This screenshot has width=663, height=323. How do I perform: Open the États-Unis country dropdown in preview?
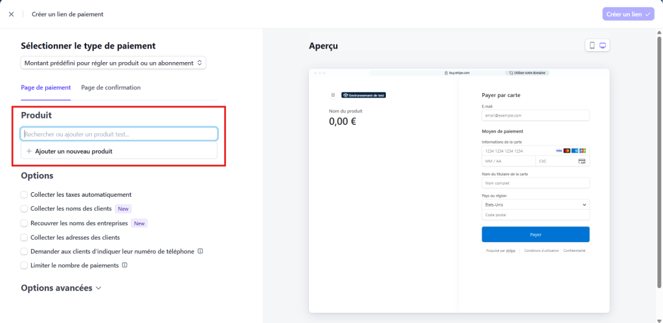coord(535,205)
